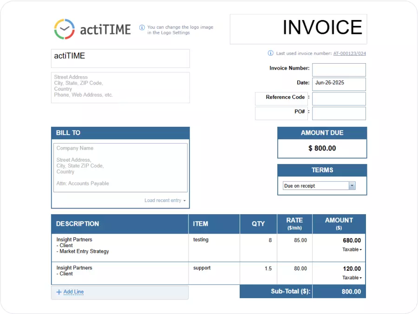The height and width of the screenshot is (314, 418).
Task: Open the Terms dropdown set to Due on receipt
Action: click(352, 185)
